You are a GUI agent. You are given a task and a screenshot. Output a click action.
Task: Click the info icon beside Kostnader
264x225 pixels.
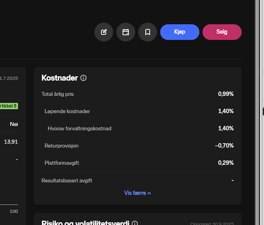83,78
